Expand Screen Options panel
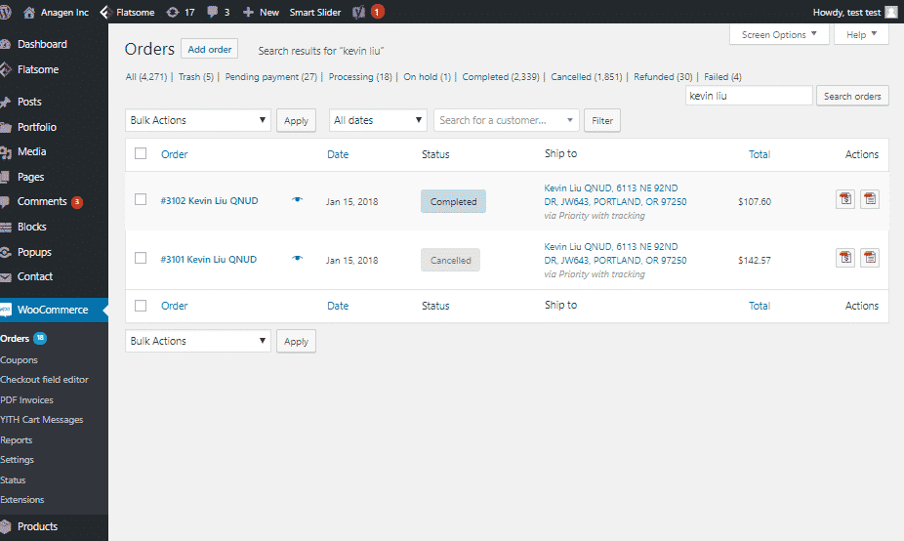The image size is (904, 541). tap(779, 34)
